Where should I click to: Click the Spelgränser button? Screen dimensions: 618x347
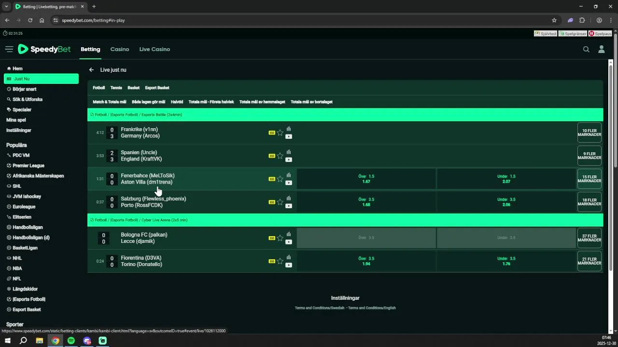click(x=573, y=34)
